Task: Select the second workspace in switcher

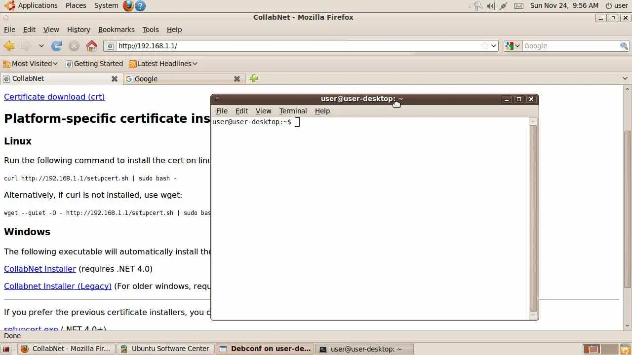Action: pyautogui.click(x=609, y=349)
